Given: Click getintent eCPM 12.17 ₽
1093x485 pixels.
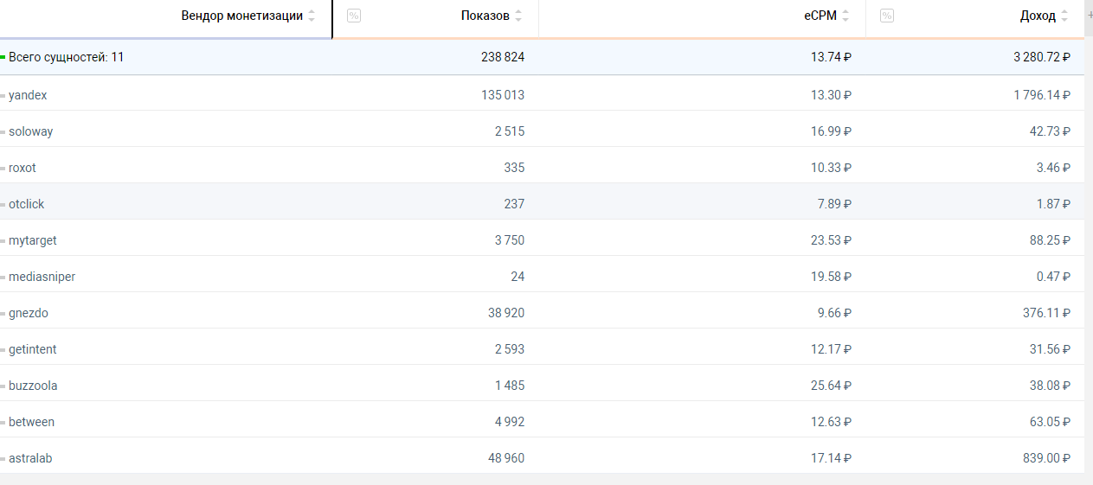Looking at the screenshot, I should [832, 349].
